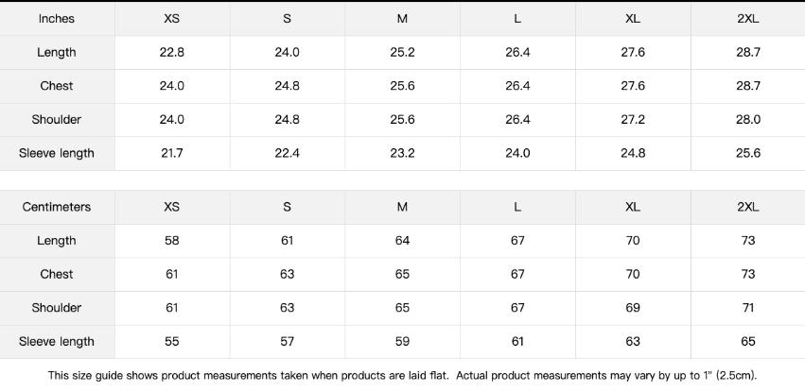Screen dimensions: 805x391
Task: Click the XS column header in the Centimeters table
Action: pyautogui.click(x=172, y=207)
